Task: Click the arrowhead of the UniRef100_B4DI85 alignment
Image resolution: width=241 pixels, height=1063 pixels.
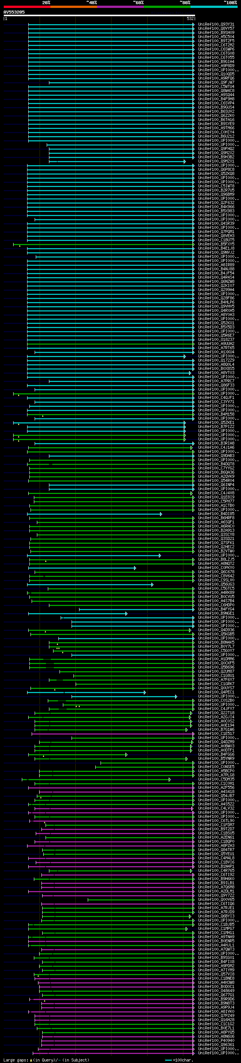Action: (x=161, y=514)
